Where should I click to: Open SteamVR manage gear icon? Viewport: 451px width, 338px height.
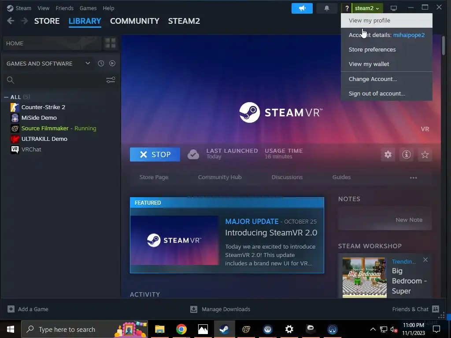388,154
